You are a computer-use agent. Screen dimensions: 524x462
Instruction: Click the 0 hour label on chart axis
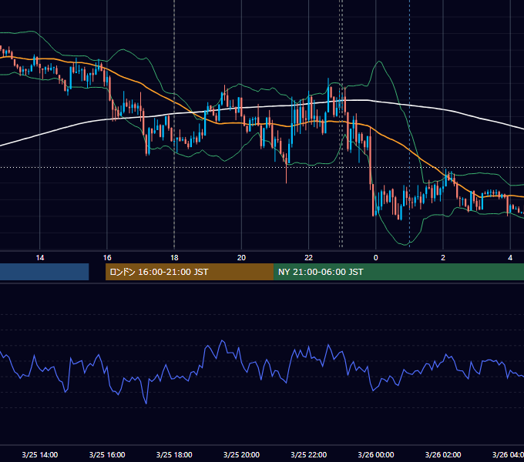point(375,258)
